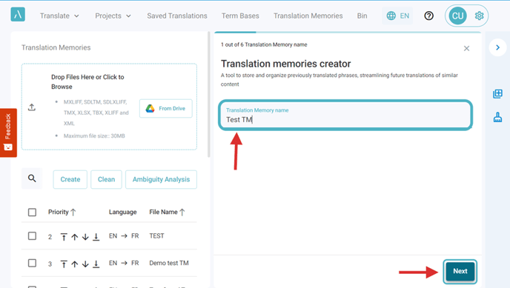The width and height of the screenshot is (510, 288).
Task: Click the Language column header
Action: (x=122, y=212)
